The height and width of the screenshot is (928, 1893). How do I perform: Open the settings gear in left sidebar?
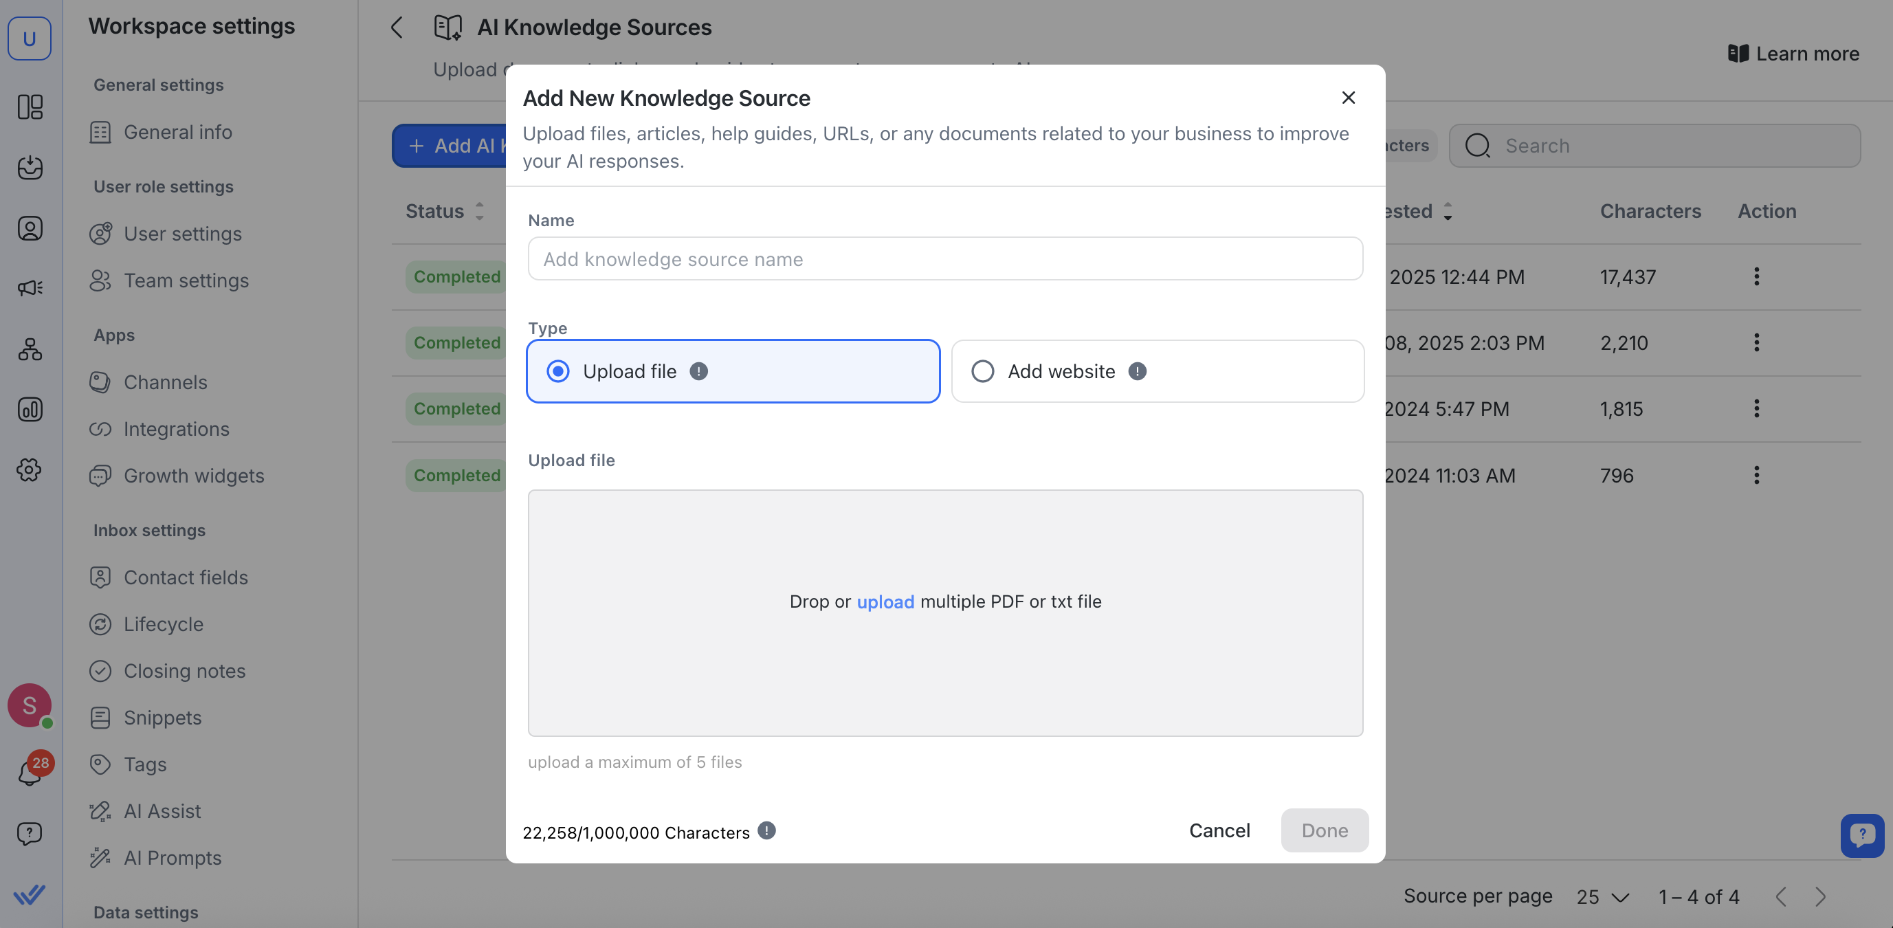coord(30,469)
